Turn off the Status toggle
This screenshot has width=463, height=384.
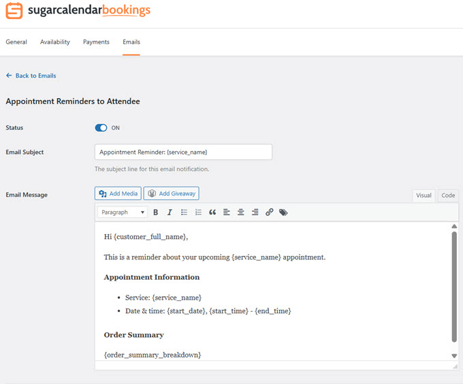101,128
